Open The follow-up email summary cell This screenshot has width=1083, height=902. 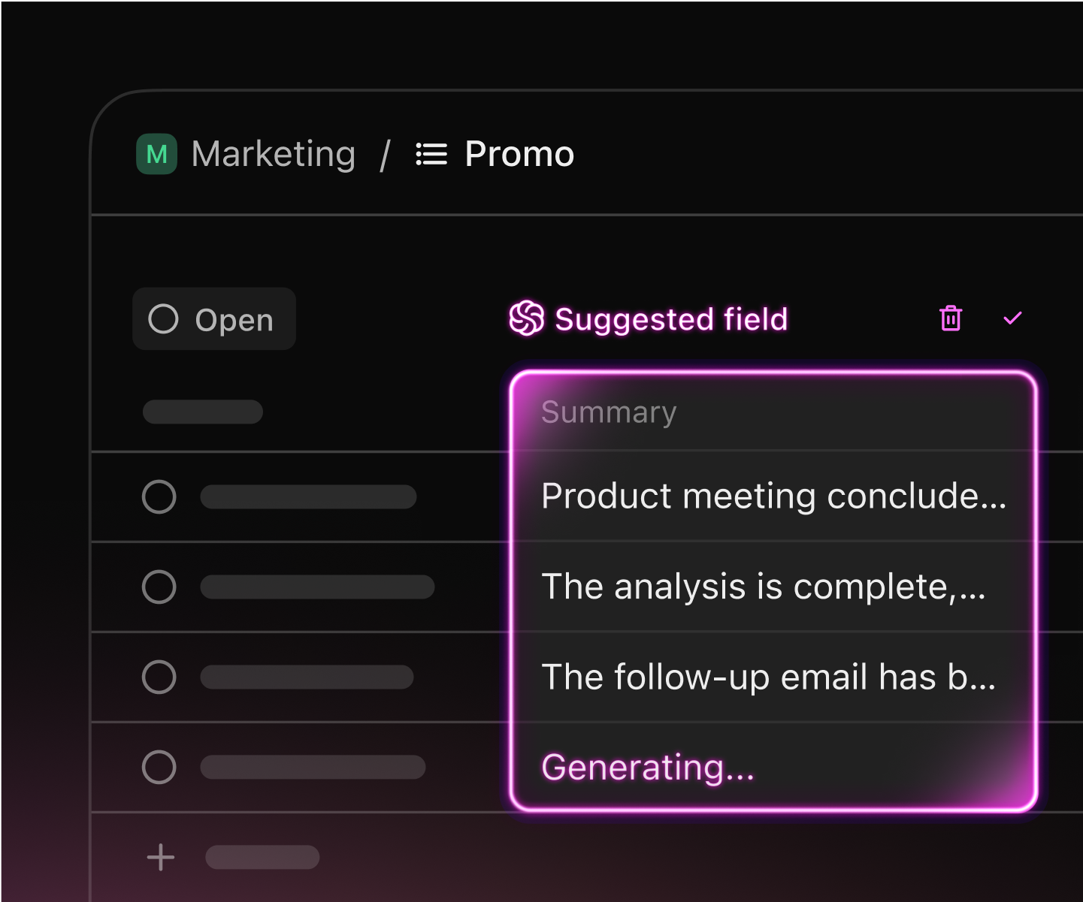click(773, 677)
